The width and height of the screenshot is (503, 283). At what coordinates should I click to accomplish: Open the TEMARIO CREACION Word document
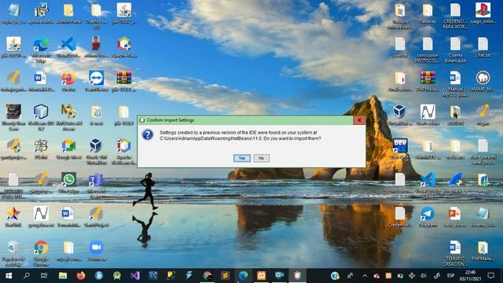coord(455,253)
